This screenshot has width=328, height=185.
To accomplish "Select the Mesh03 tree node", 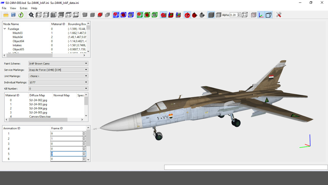I will [18, 33].
